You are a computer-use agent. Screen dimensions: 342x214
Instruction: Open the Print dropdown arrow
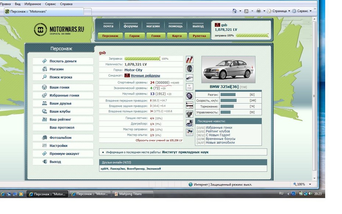click(264, 11)
